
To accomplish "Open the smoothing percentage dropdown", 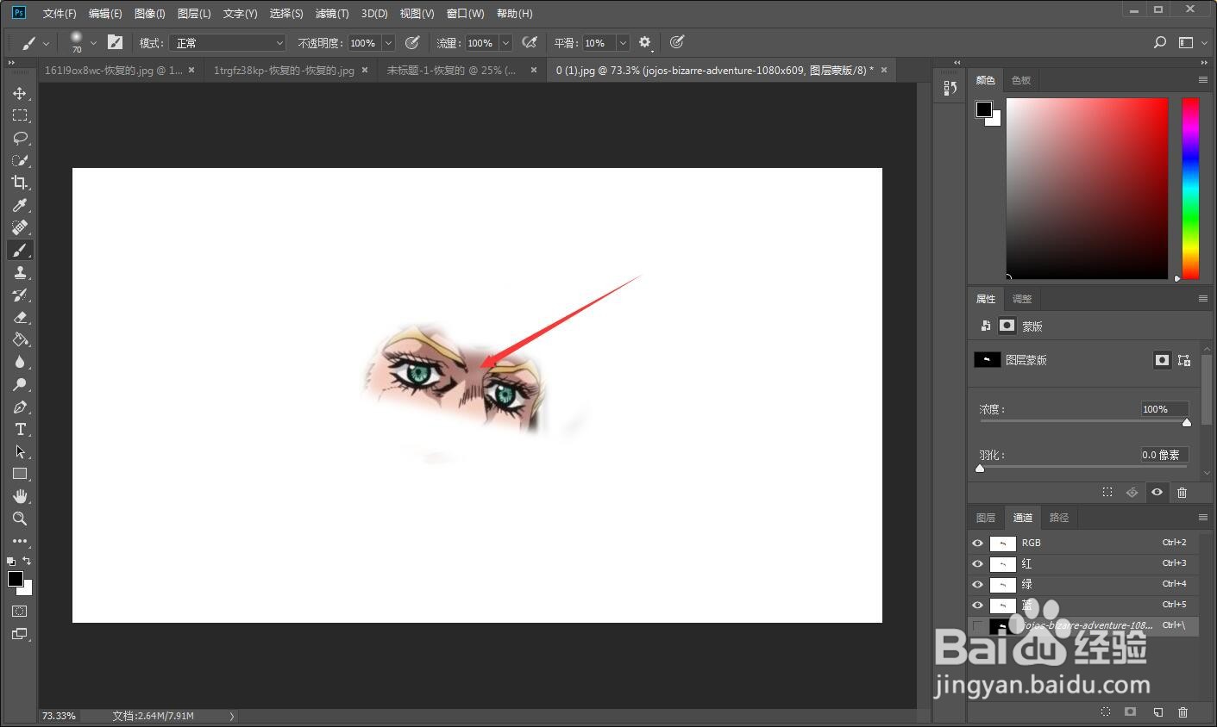I will 623,43.
